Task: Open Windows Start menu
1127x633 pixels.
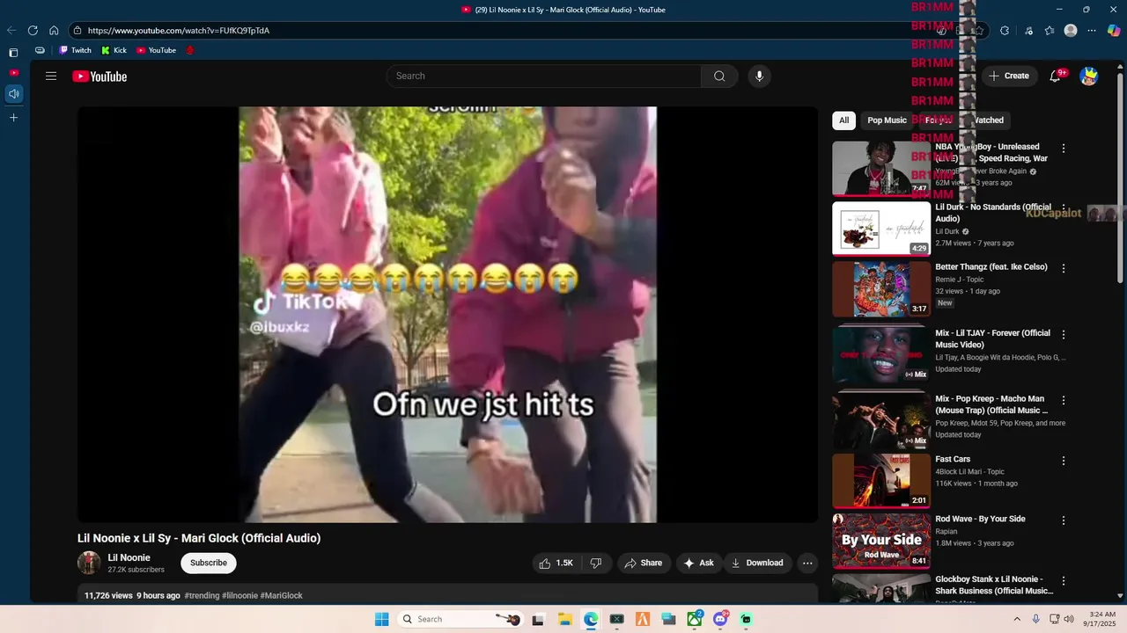Action: [x=381, y=619]
